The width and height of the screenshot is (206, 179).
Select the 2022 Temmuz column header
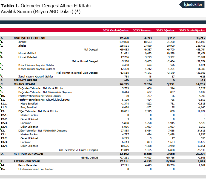tap(142, 30)
